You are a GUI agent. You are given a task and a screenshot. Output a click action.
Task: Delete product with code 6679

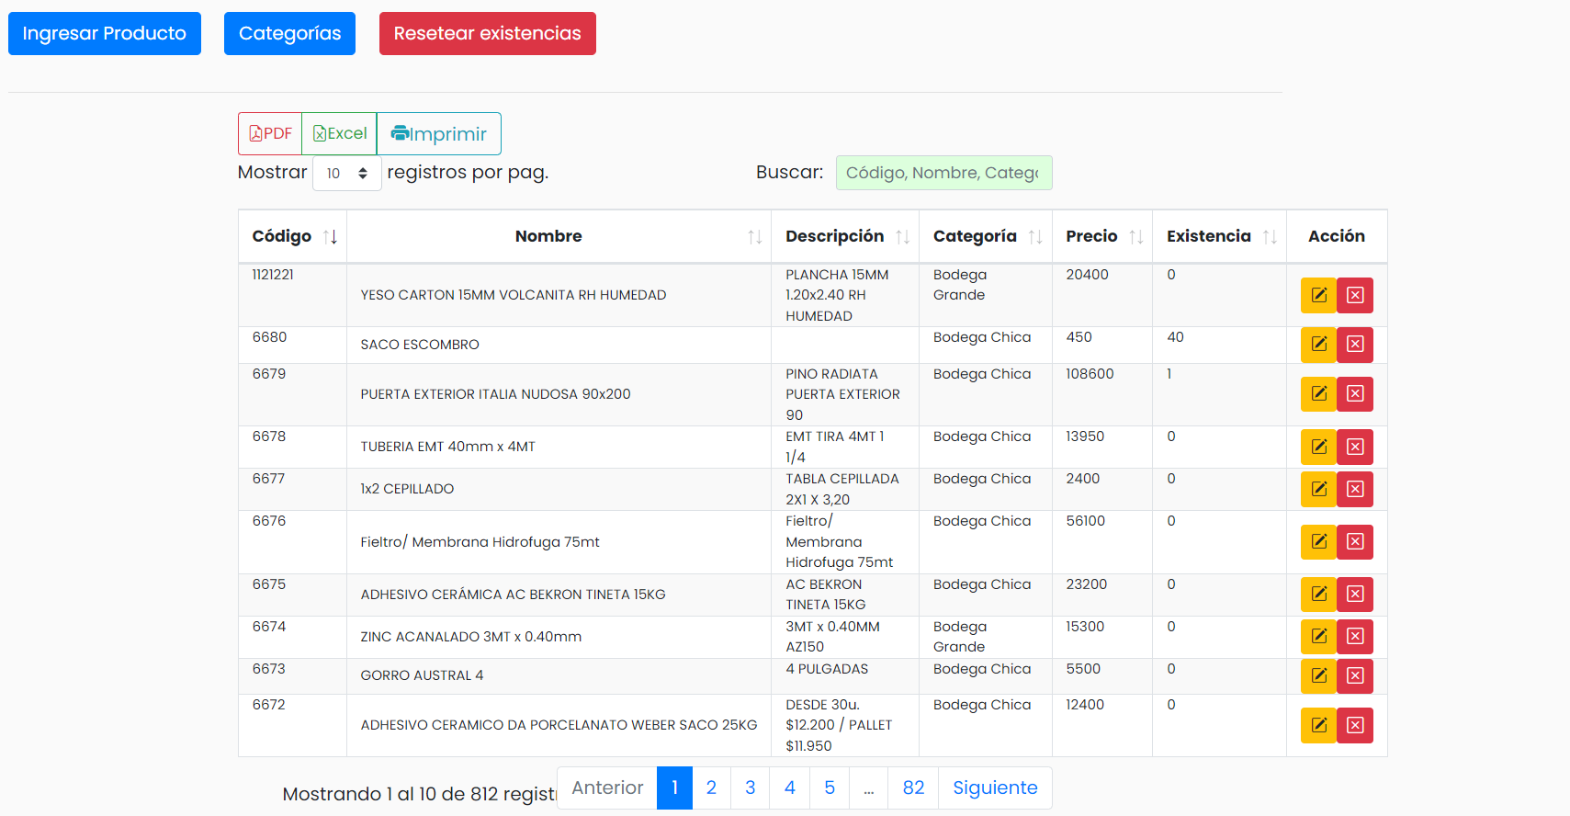click(1355, 394)
